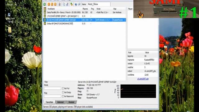Click the Map filter input field
The height and width of the screenshot is (112, 199).
point(53,96)
